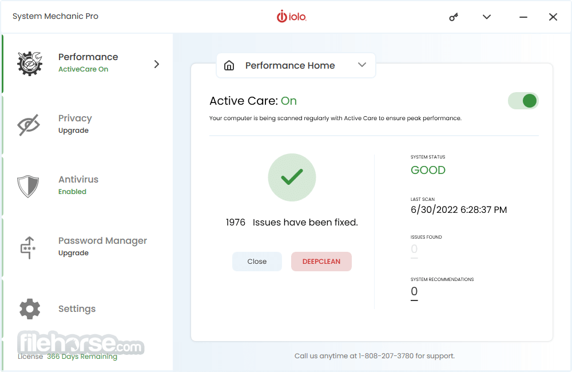Click the Antivirus shield icon
572x372 pixels.
28,186
